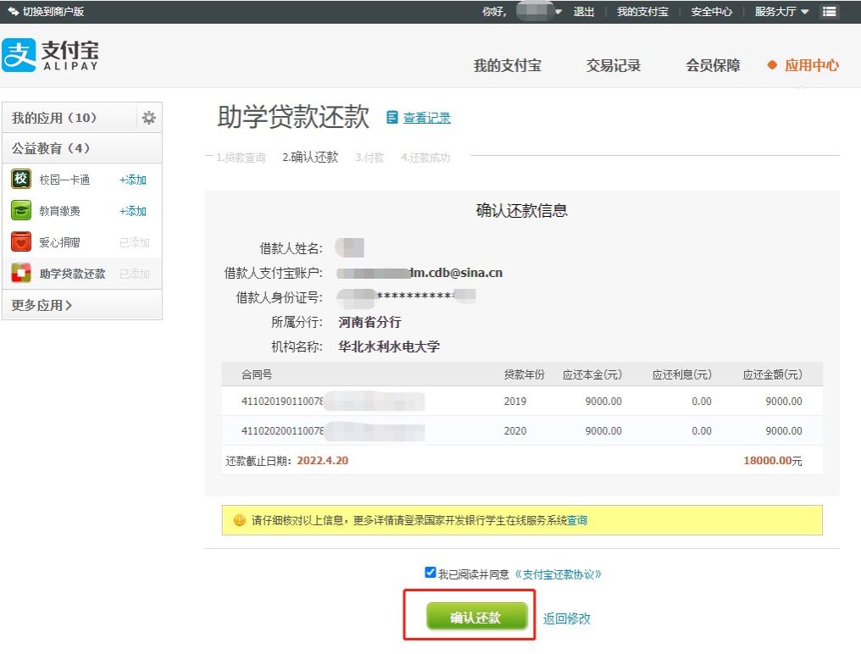Click the 2019 loan year cell

514,402
